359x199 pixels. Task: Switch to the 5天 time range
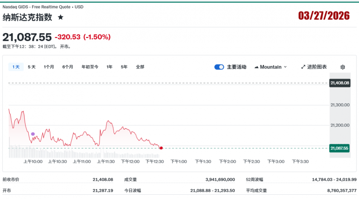(x=32, y=67)
